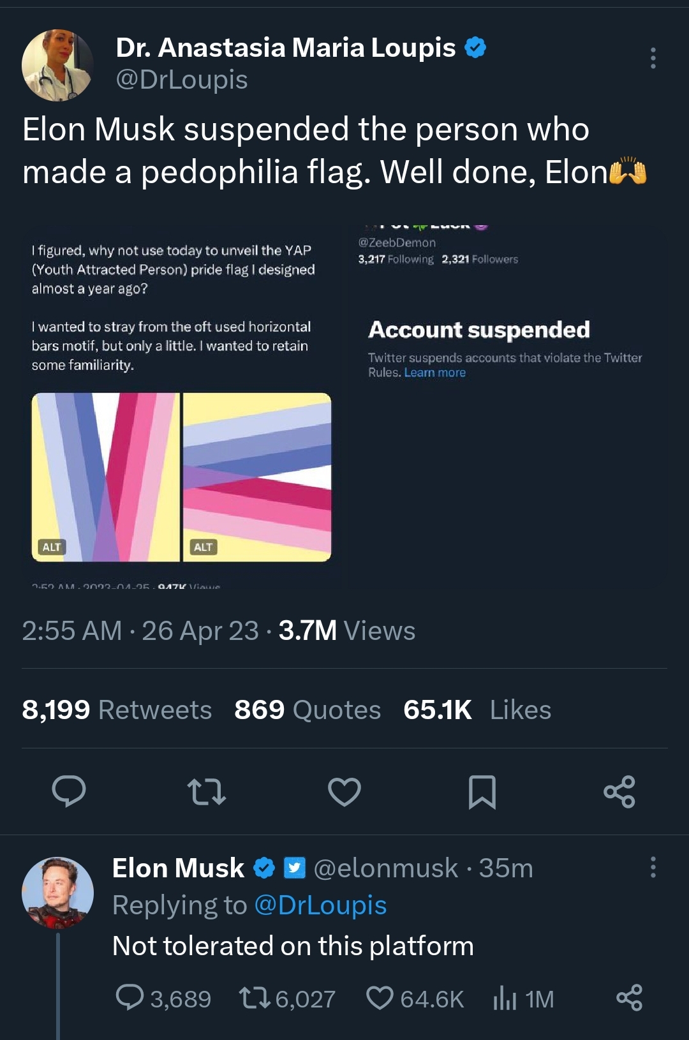Retweet the main tweet by DrLoupis
Viewport: 689px width, 1040px height.
[207, 792]
